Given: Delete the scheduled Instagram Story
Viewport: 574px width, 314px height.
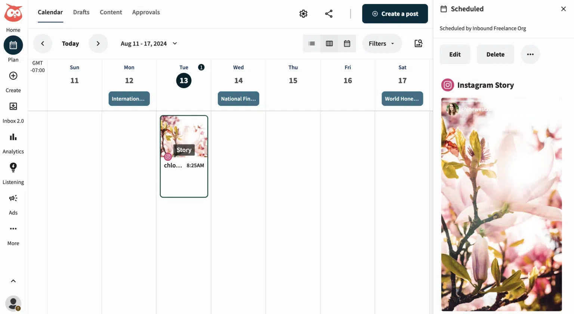Looking at the screenshot, I should tap(495, 54).
